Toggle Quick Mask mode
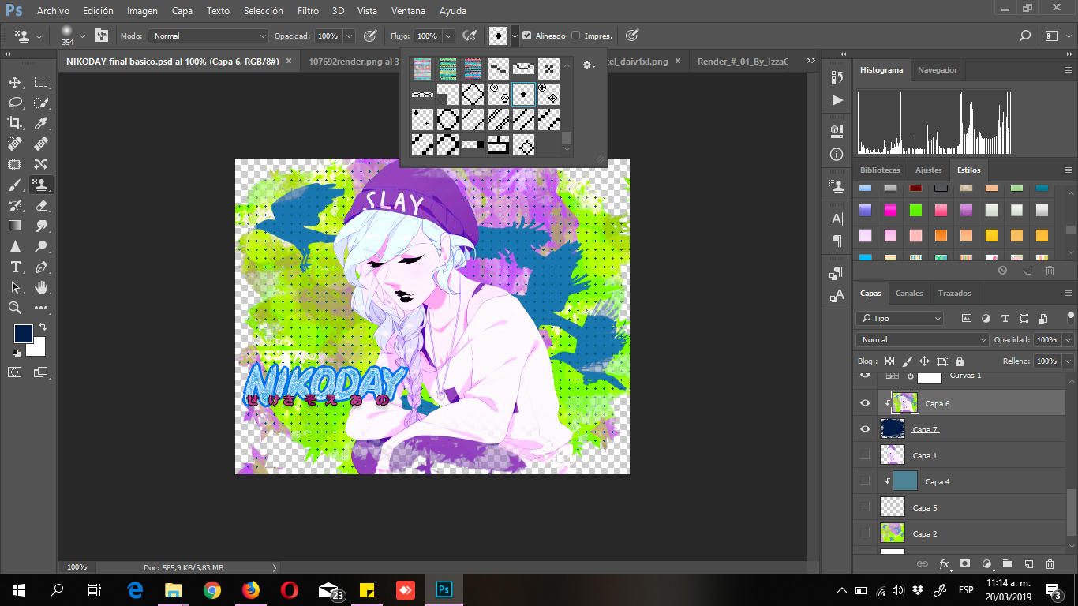This screenshot has width=1078, height=606. tap(15, 372)
